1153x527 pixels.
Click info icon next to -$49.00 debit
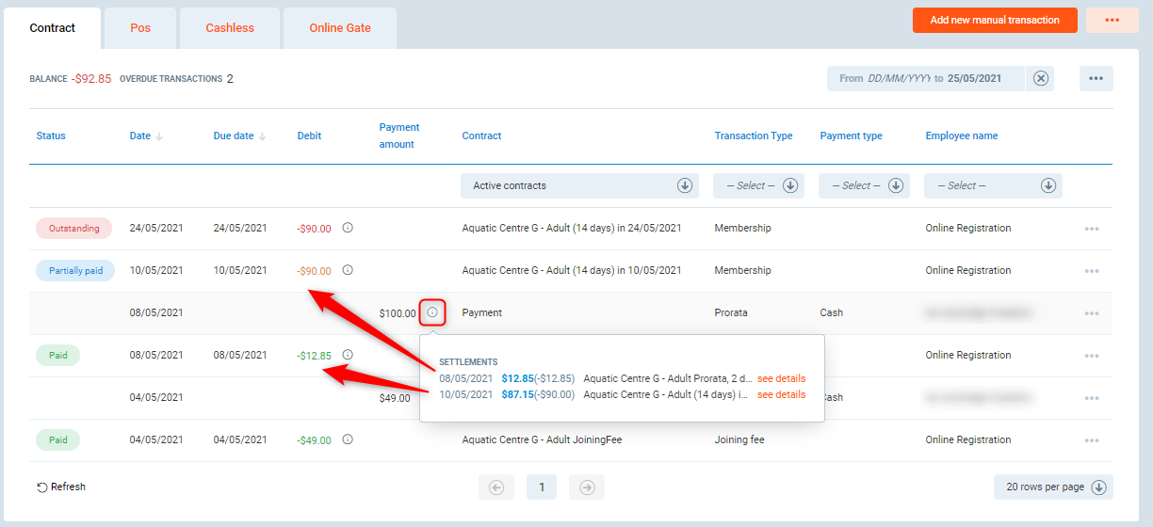tap(348, 439)
